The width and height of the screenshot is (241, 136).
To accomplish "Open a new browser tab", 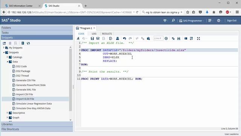I will click(x=85, y=6).
